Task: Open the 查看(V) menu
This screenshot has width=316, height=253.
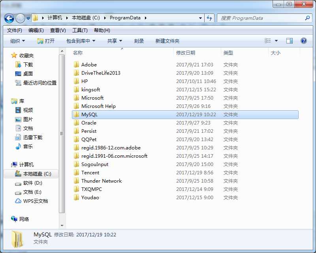Action: tap(58, 30)
